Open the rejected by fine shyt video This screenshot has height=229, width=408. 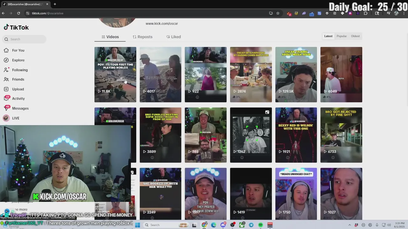(x=341, y=135)
